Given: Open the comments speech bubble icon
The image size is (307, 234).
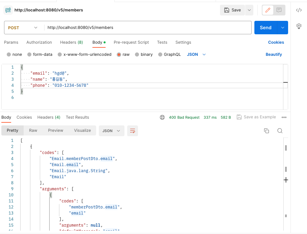Looking at the screenshot, I should [x=279, y=10].
